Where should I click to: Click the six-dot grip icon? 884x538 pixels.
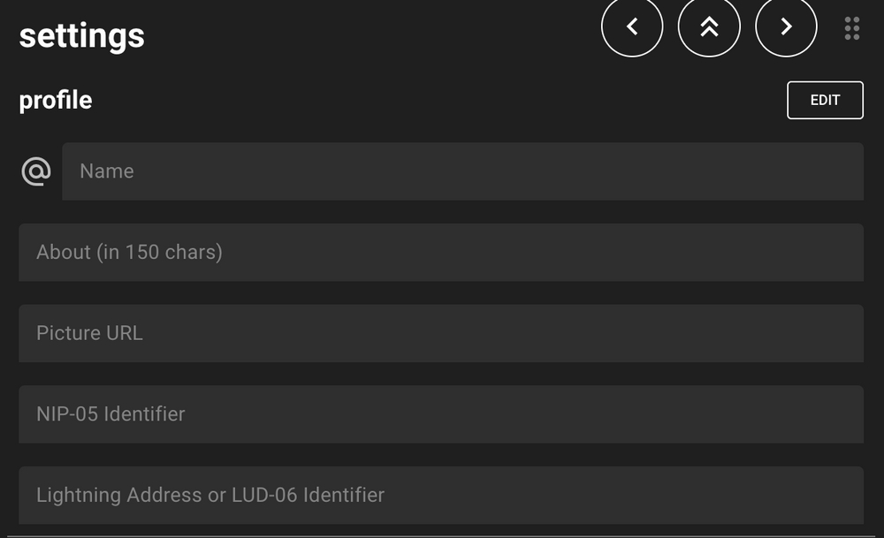[852, 28]
